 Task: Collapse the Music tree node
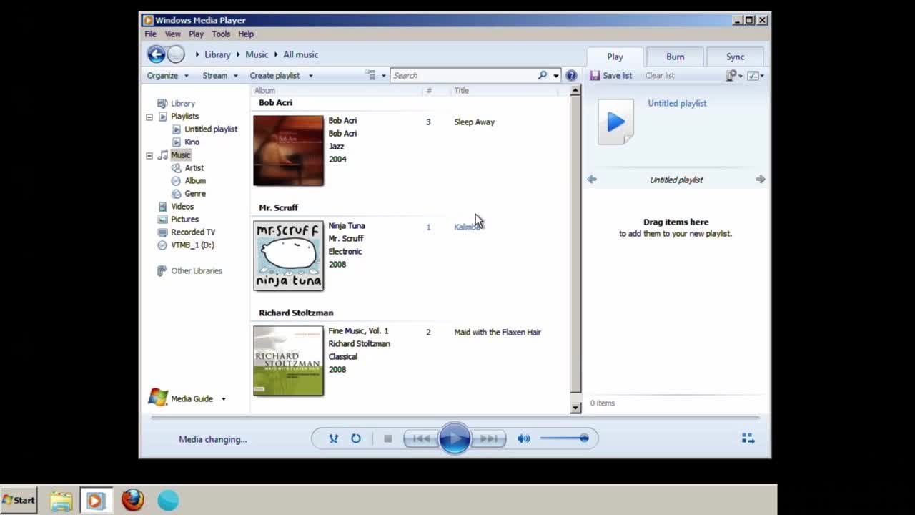(x=149, y=155)
